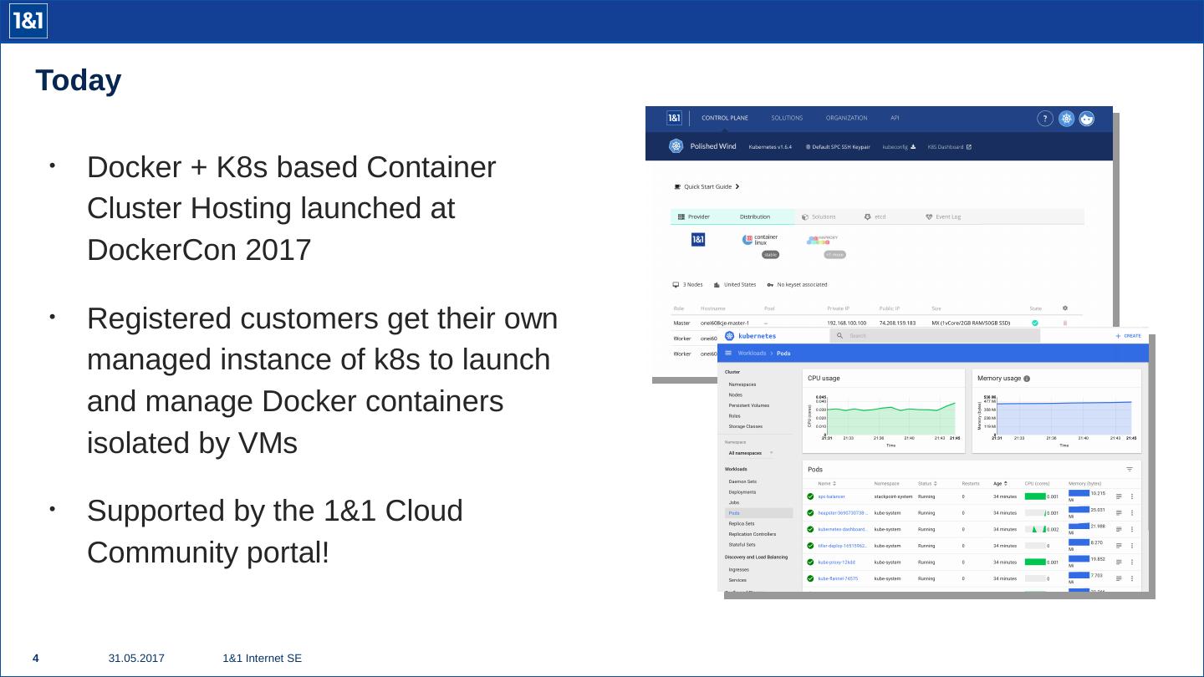This screenshot has width=1204, height=677.
Task: Select Ingresses in the sidebar
Action: [x=739, y=570]
